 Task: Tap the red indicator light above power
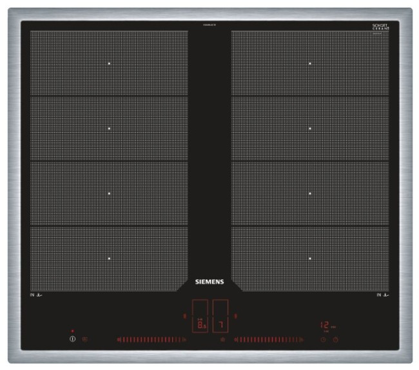72,331
